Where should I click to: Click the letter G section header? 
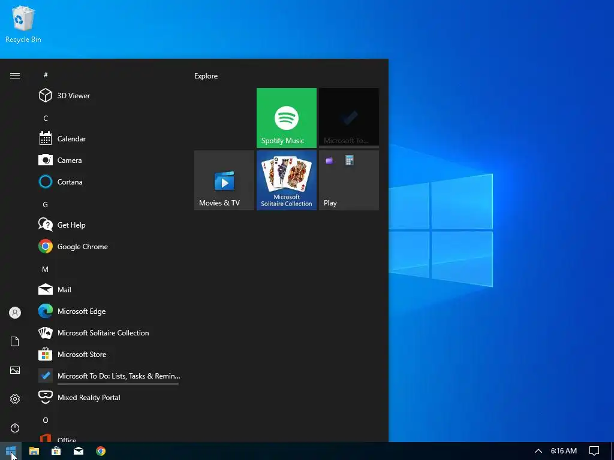(46, 205)
